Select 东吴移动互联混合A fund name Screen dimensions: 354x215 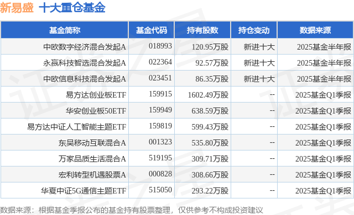pyautogui.click(x=92, y=143)
